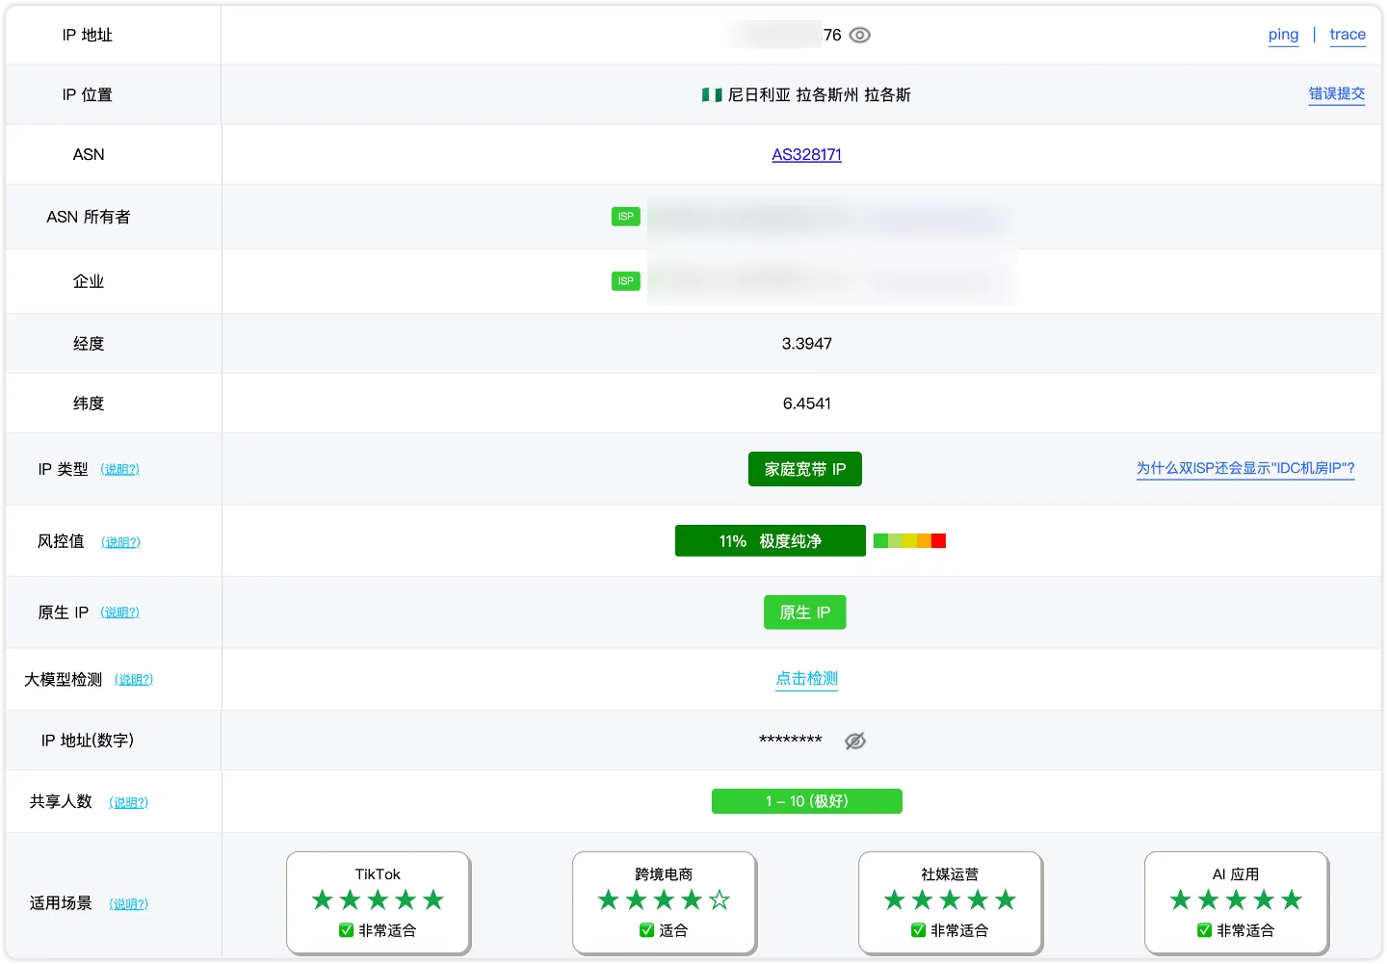Click the ISP badge in ASN 所有者 row

pyautogui.click(x=626, y=217)
